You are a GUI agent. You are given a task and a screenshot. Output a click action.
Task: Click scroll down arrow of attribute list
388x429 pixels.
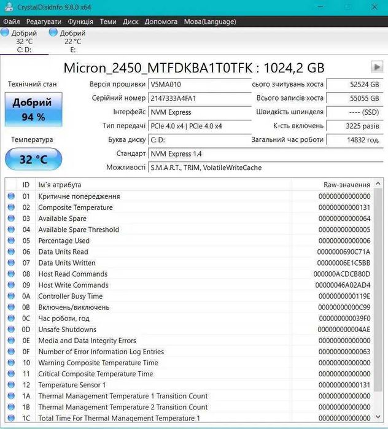(x=378, y=417)
